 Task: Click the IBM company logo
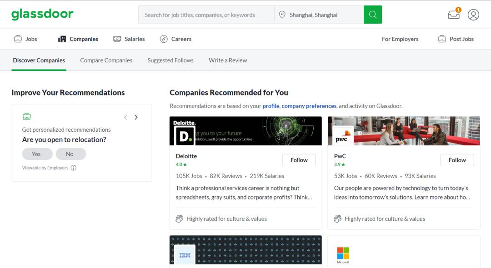(185, 255)
